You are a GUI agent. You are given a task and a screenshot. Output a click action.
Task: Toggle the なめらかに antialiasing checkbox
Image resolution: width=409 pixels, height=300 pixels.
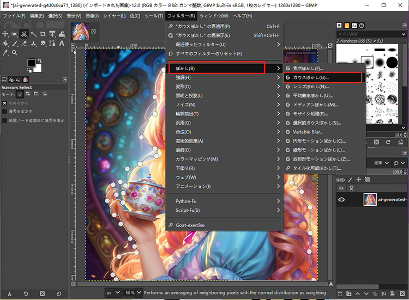(x=4, y=103)
